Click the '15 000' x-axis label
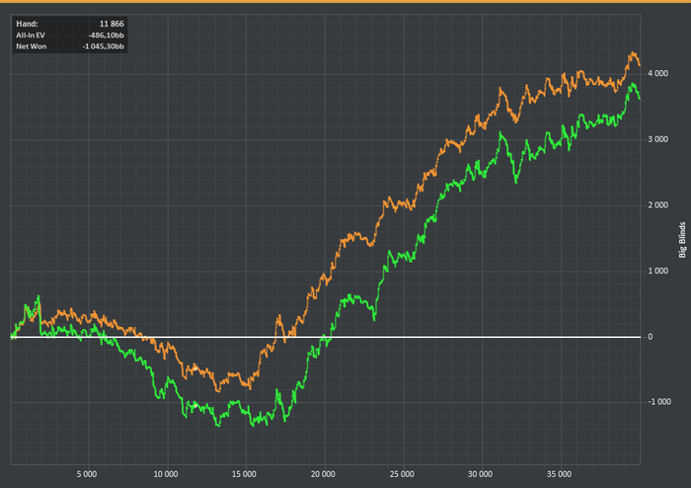 pyautogui.click(x=244, y=474)
